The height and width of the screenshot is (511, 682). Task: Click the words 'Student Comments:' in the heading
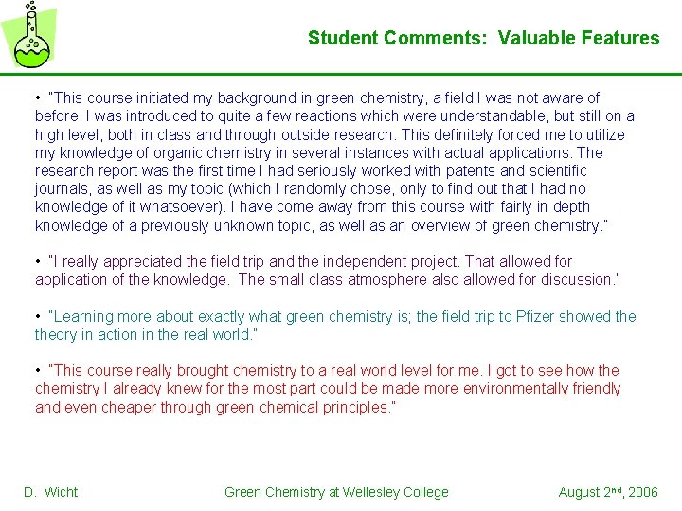coord(398,38)
